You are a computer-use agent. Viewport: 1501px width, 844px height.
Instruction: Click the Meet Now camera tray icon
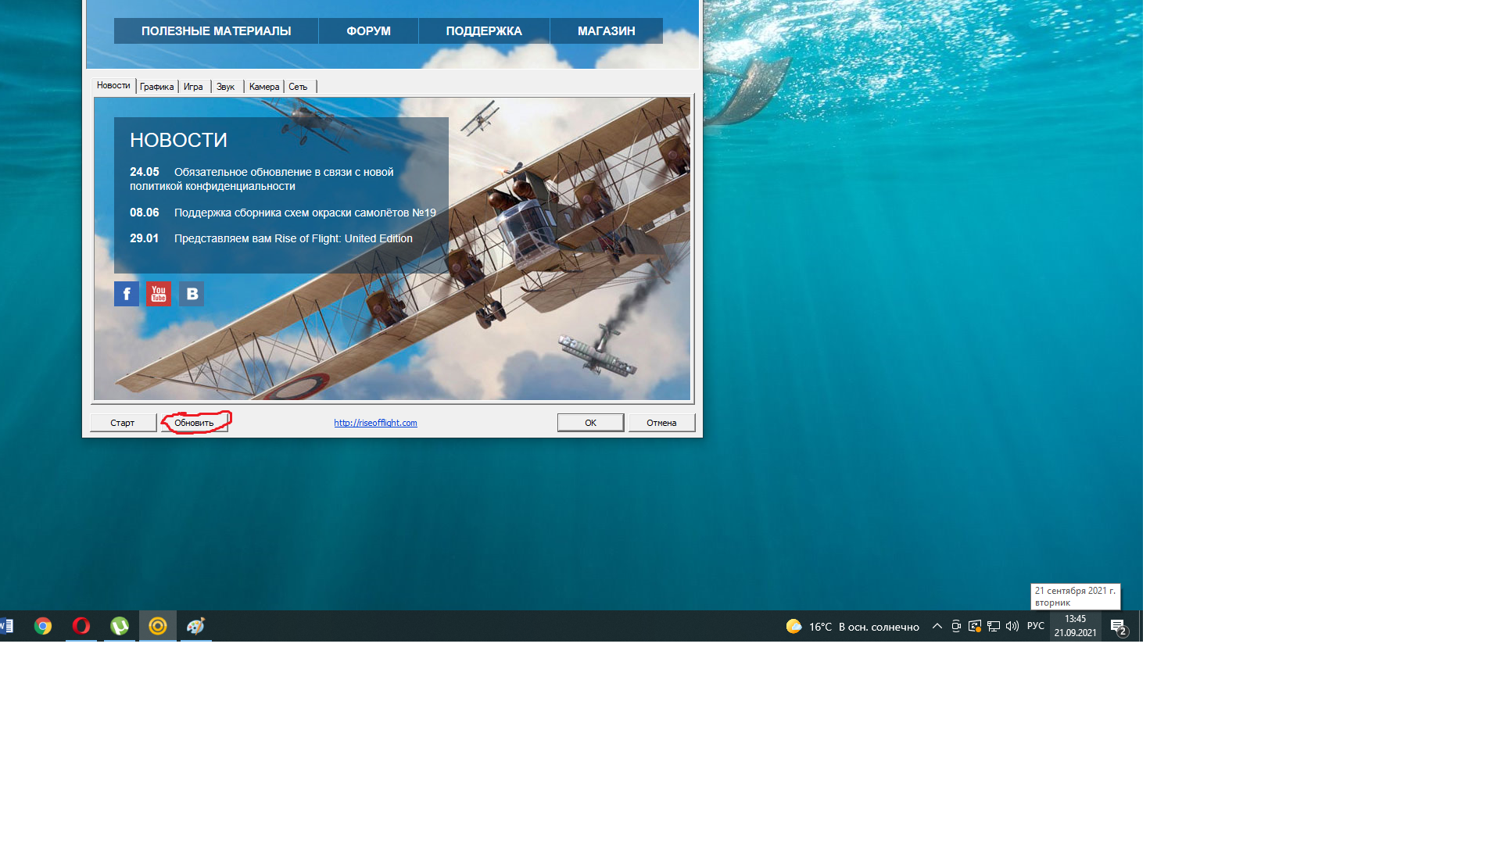956,626
